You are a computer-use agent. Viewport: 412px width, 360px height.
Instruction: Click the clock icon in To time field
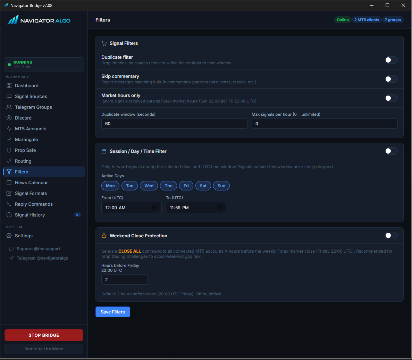coord(219,208)
